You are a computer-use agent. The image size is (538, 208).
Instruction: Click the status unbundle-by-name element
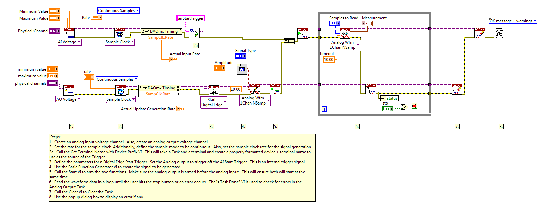point(389,98)
